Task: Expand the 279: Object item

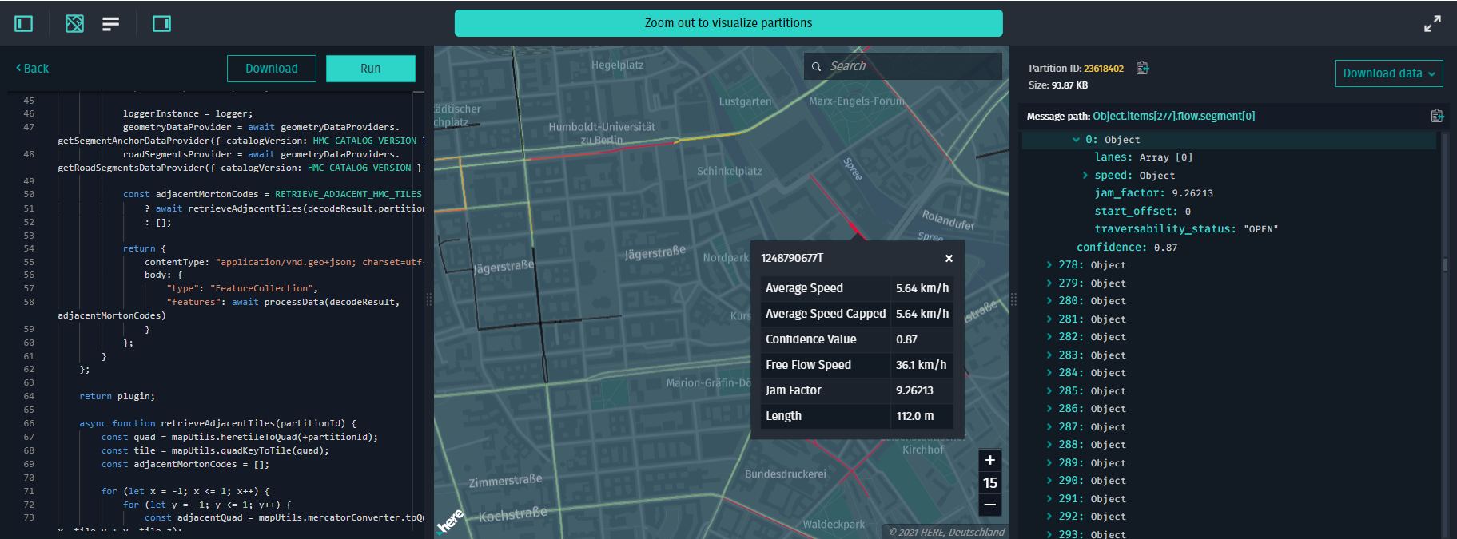Action: tap(1049, 283)
